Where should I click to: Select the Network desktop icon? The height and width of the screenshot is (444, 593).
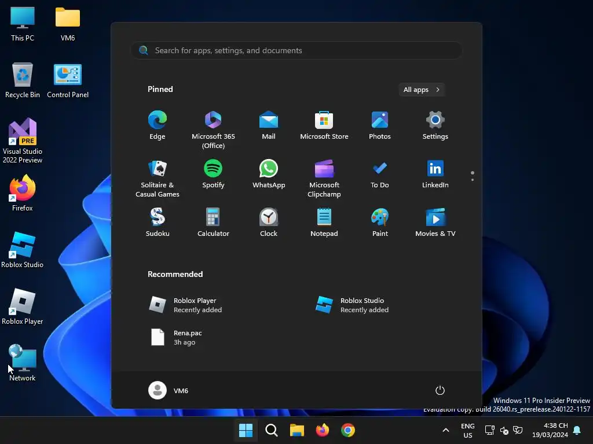[x=23, y=363]
